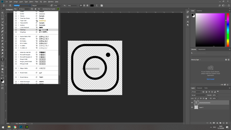
Task: Open the font style Regular dropdown
Action: click(x=48, y=5)
